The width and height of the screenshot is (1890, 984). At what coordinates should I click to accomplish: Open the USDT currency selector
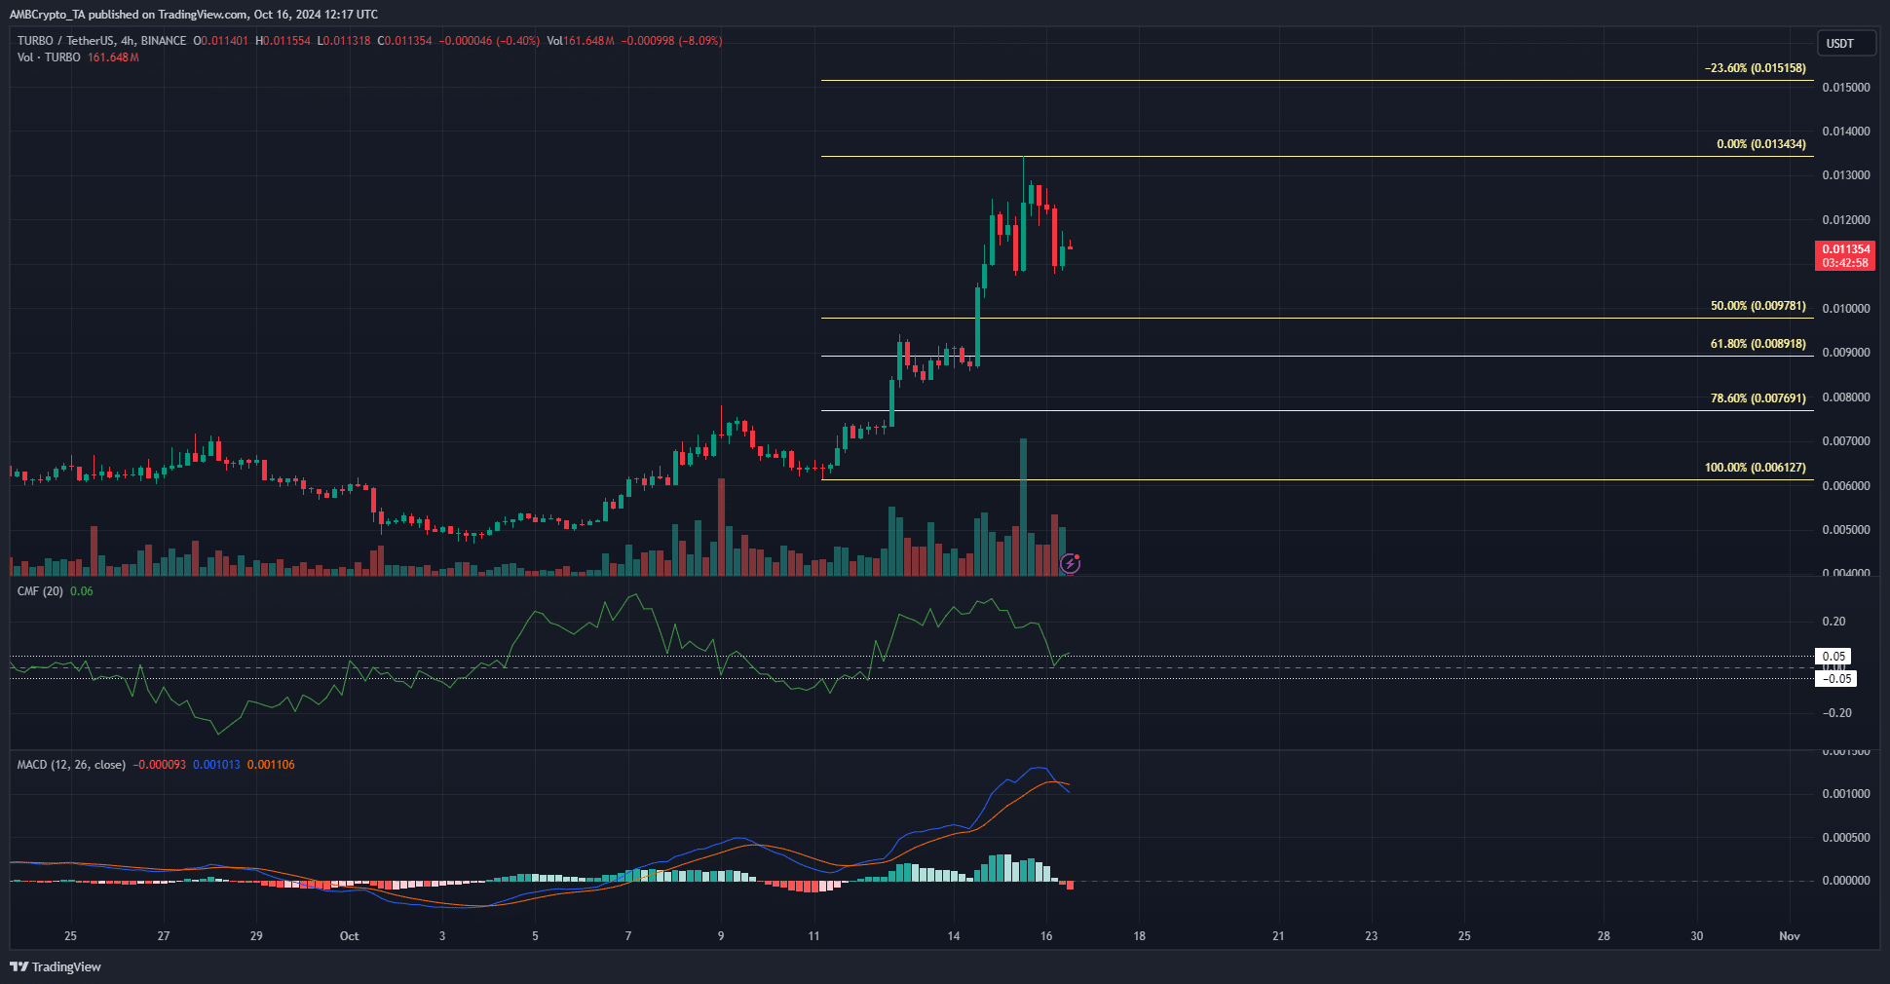click(1846, 43)
